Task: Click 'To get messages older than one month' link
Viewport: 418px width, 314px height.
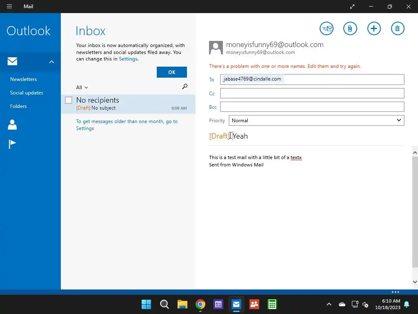Action: pos(127,125)
